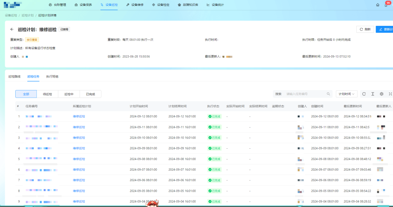Image resolution: width=393 pixels, height=207 pixels.
Task: Click the magnifier icon in task search box
Action: (x=328, y=94)
